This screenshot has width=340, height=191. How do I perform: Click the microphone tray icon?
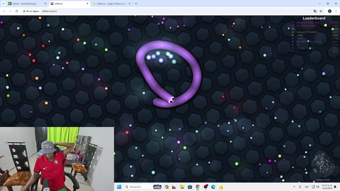[300, 187]
